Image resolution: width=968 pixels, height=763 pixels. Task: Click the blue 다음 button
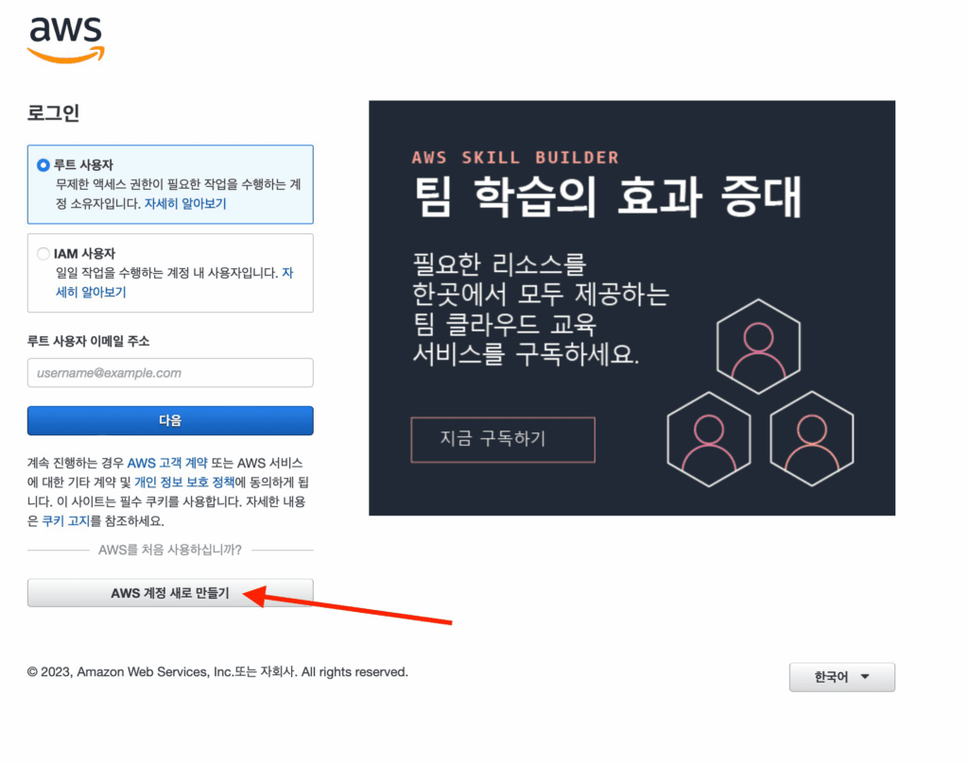tap(170, 420)
